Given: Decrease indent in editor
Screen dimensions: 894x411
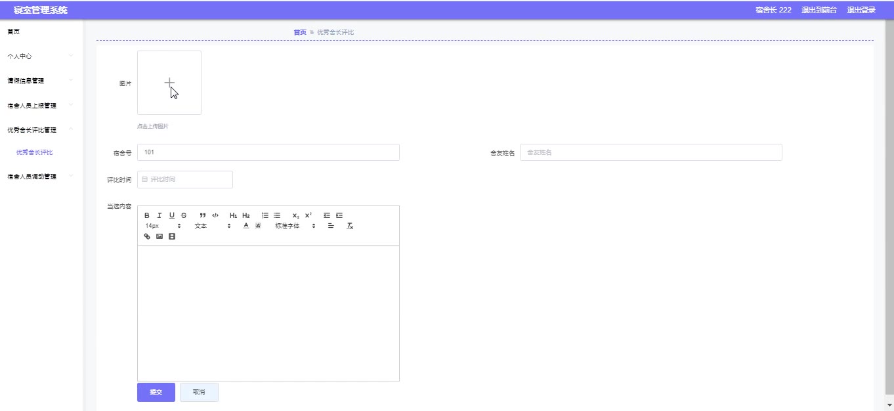Looking at the screenshot, I should pos(327,215).
